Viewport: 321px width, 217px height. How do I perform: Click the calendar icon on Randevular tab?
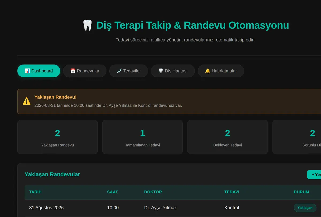point(73,71)
